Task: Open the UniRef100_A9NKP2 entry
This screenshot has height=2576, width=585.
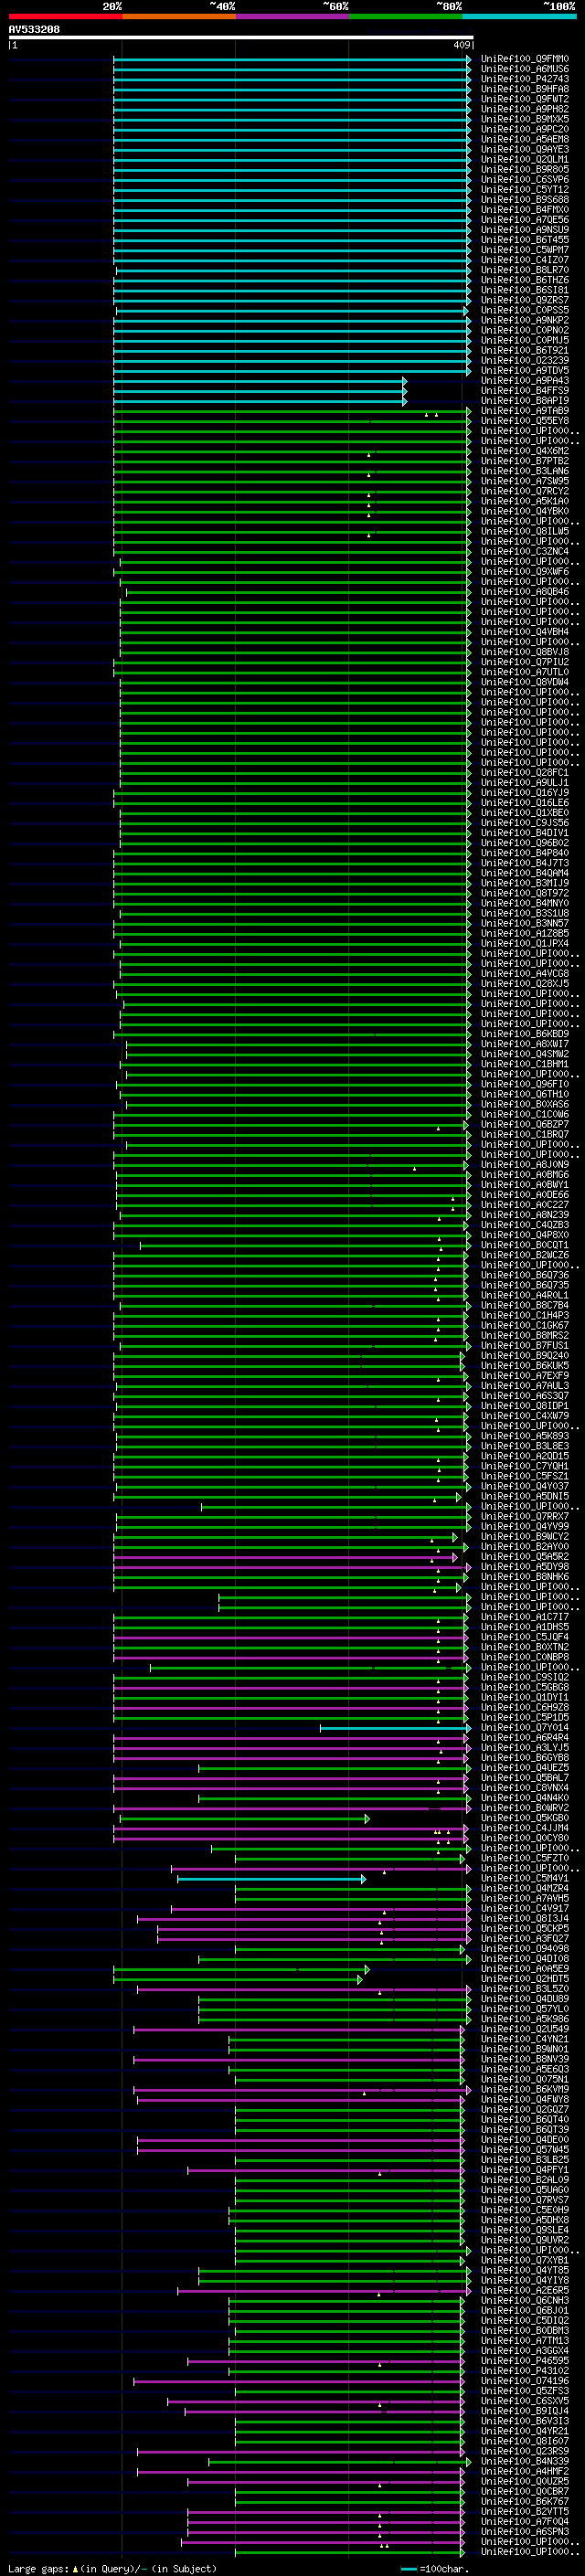Action: coord(525,320)
